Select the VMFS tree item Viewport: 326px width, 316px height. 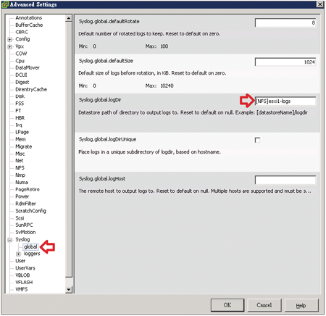(x=22, y=289)
